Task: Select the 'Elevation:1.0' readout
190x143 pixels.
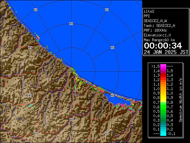Action: (157, 35)
